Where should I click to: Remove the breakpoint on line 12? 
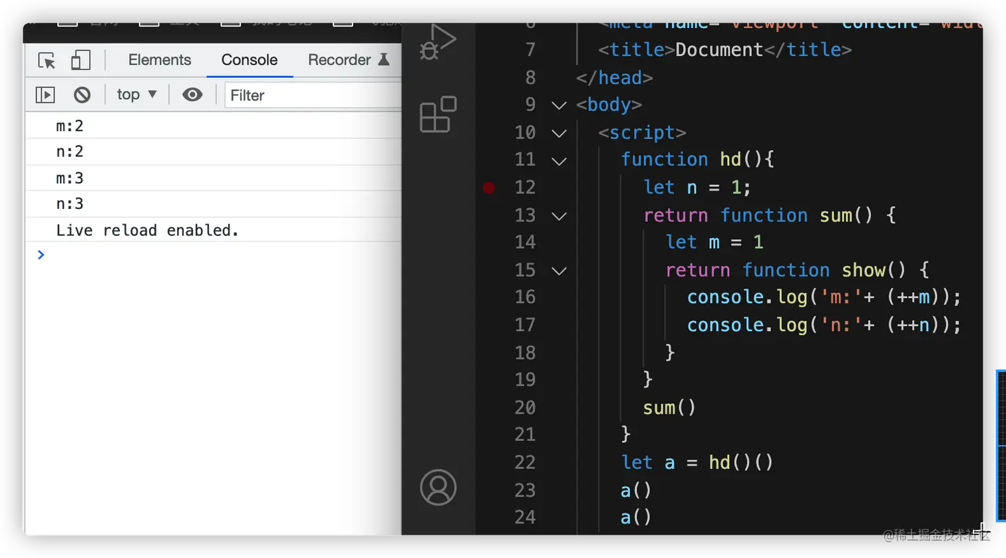tap(489, 188)
